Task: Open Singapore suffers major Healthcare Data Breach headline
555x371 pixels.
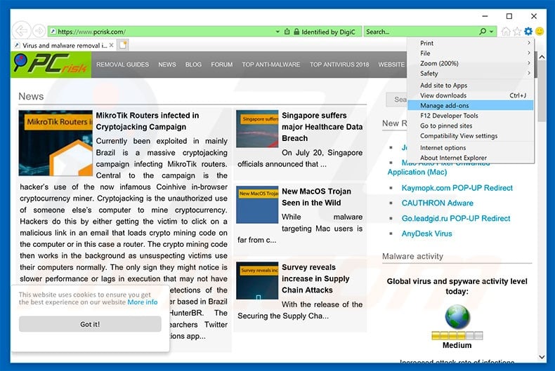Action: click(322, 126)
